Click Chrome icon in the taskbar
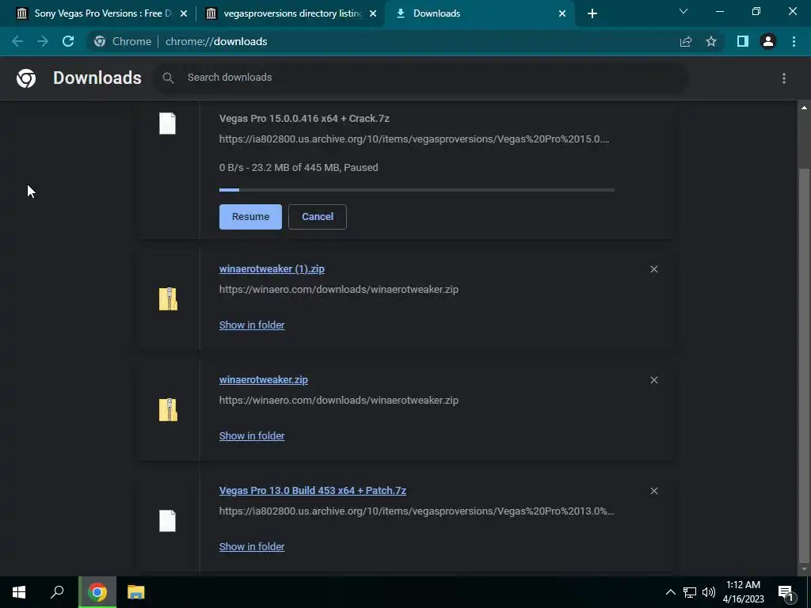 pos(97,592)
